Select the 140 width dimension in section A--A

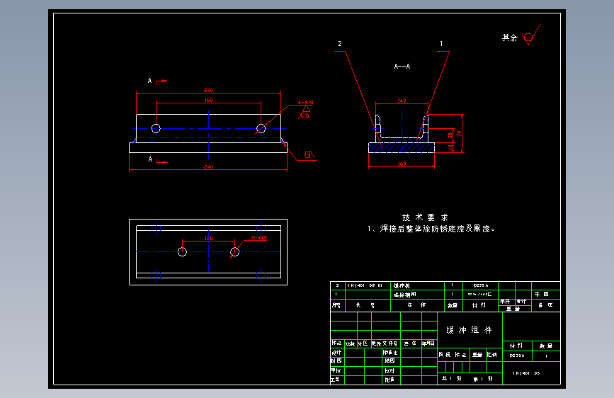click(x=402, y=101)
